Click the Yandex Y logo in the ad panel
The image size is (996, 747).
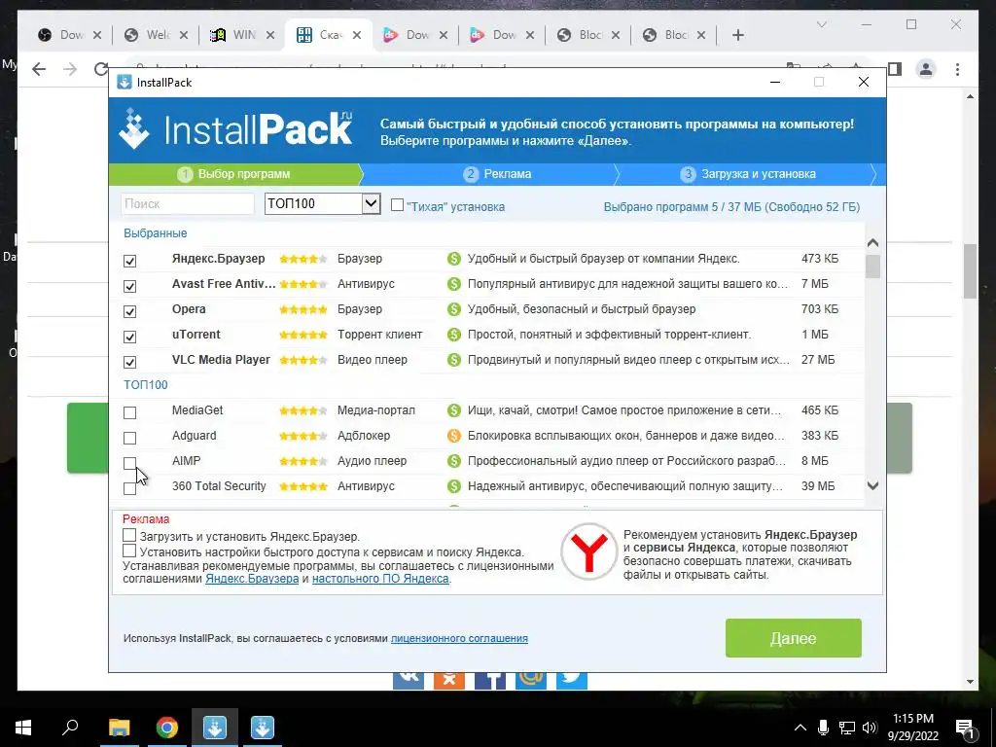click(588, 551)
